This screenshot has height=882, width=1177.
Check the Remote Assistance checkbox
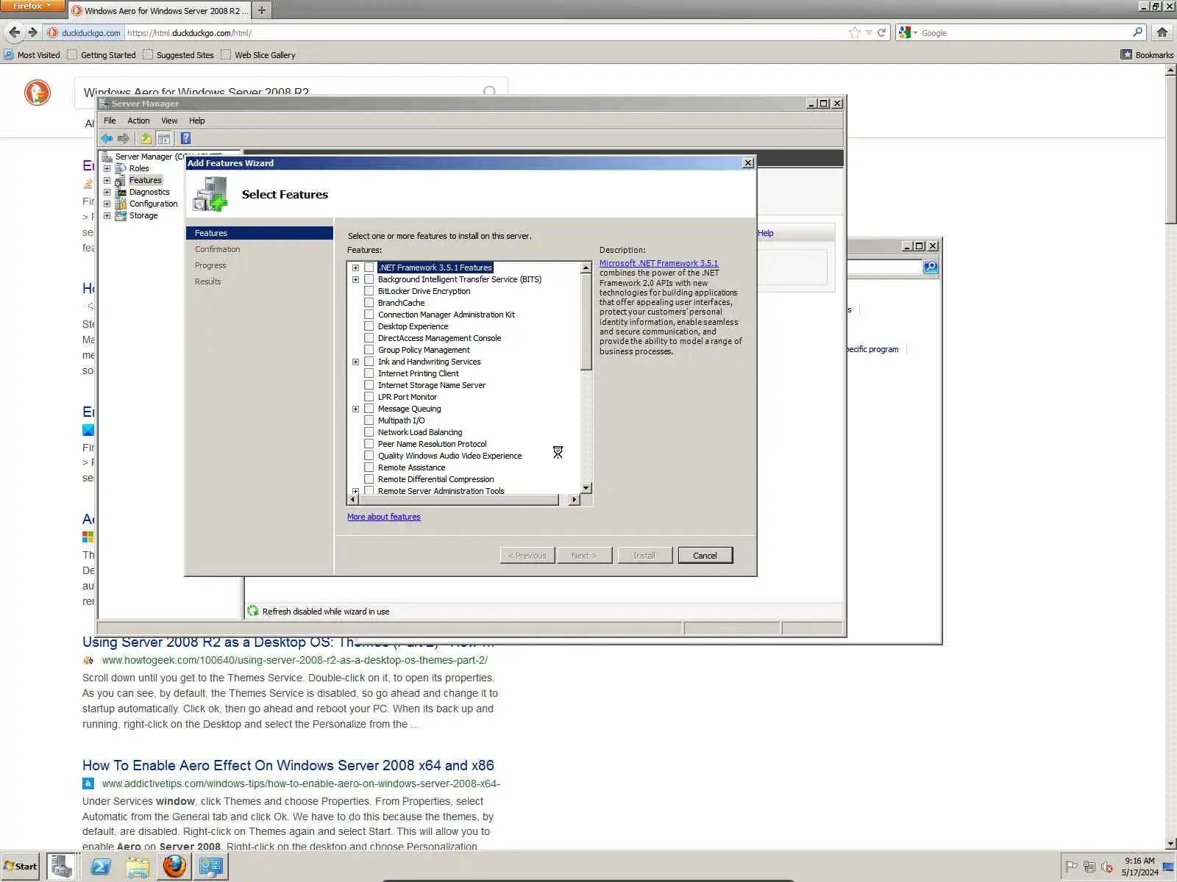coord(369,467)
